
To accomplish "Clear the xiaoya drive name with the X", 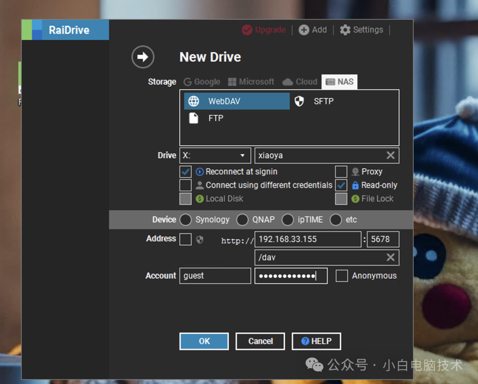I will tap(390, 155).
